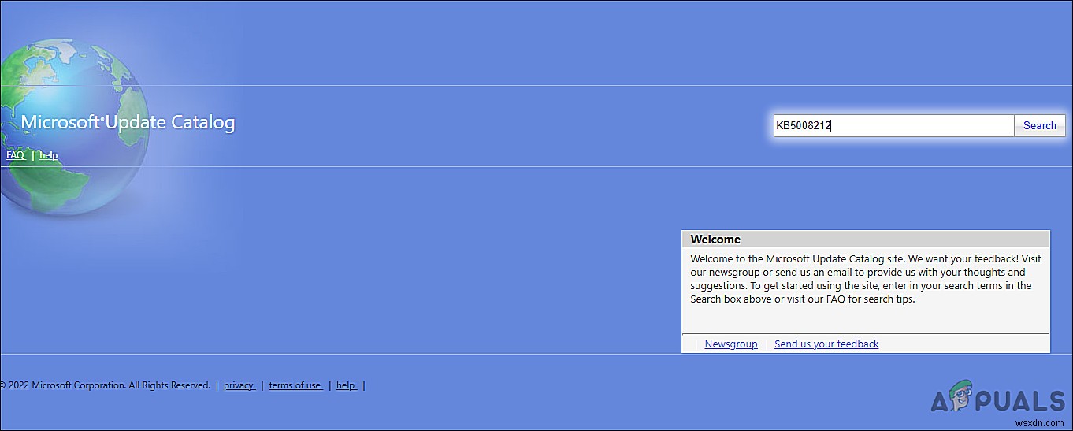Click the Microsoft Update Catalog title
1073x431 pixels.
click(x=128, y=122)
